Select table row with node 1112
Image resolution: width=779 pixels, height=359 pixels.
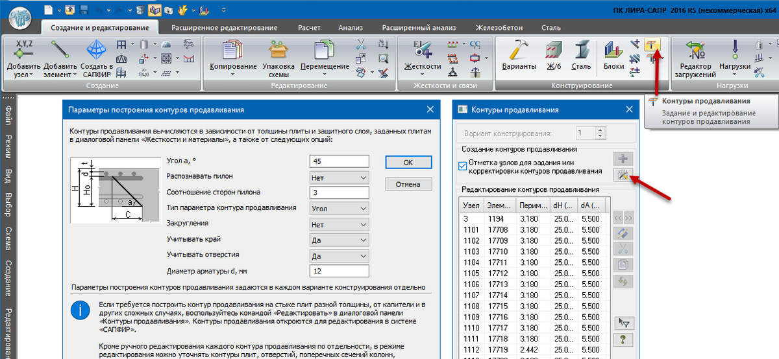532,349
